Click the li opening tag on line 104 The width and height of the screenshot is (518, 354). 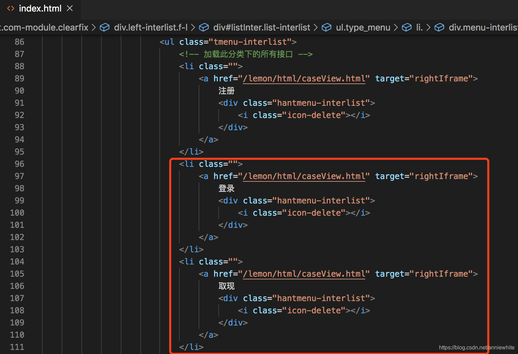point(211,262)
